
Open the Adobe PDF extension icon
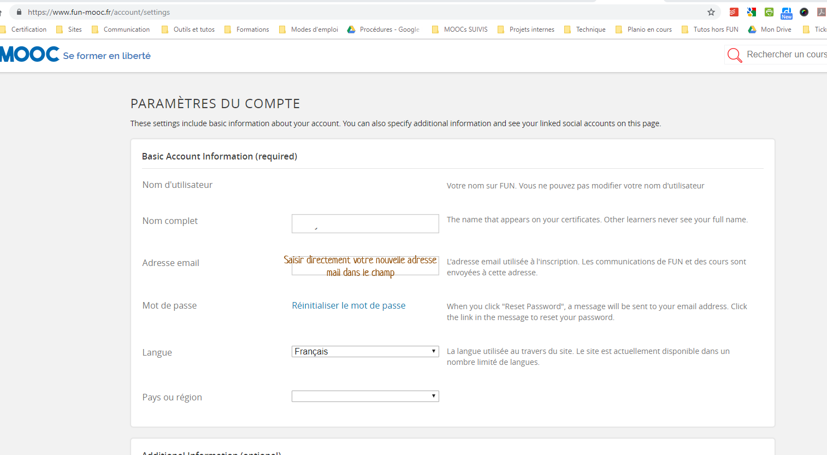821,12
